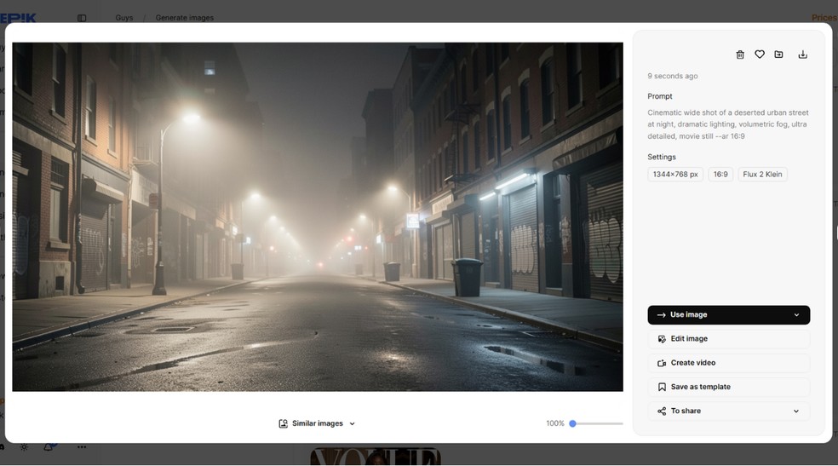The height and width of the screenshot is (466, 838).
Task: Click the Edit image button
Action: (x=728, y=339)
